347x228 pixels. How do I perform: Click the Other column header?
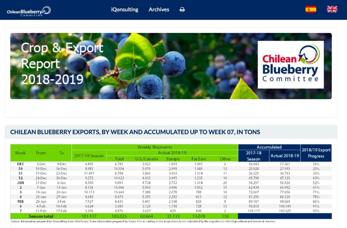[225, 159]
